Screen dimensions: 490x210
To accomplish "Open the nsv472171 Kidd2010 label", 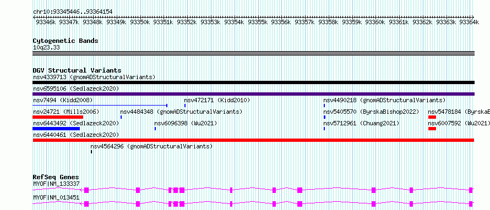I will point(217,100).
